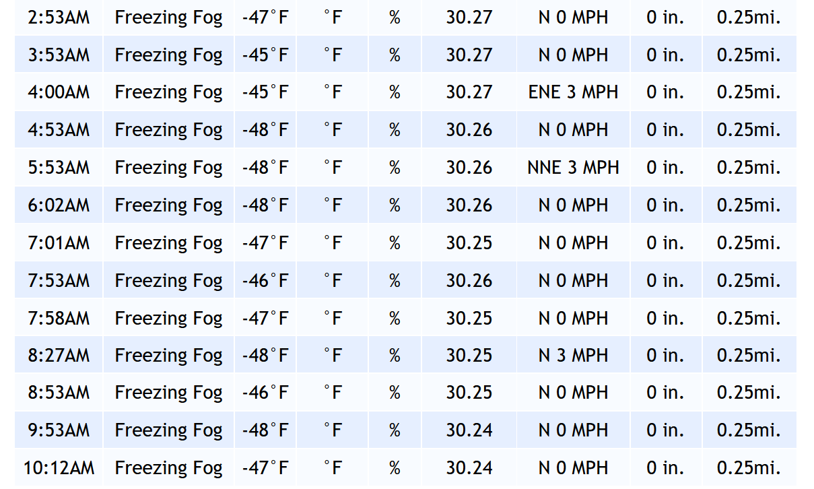This screenshot has height=489, width=814.
Task: Select -45°F temperature in the 3:53AM row
Action: [x=265, y=55]
